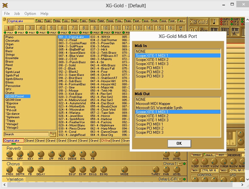Click the Reverb DIFF knob
249x189 pixels.
[20, 154]
